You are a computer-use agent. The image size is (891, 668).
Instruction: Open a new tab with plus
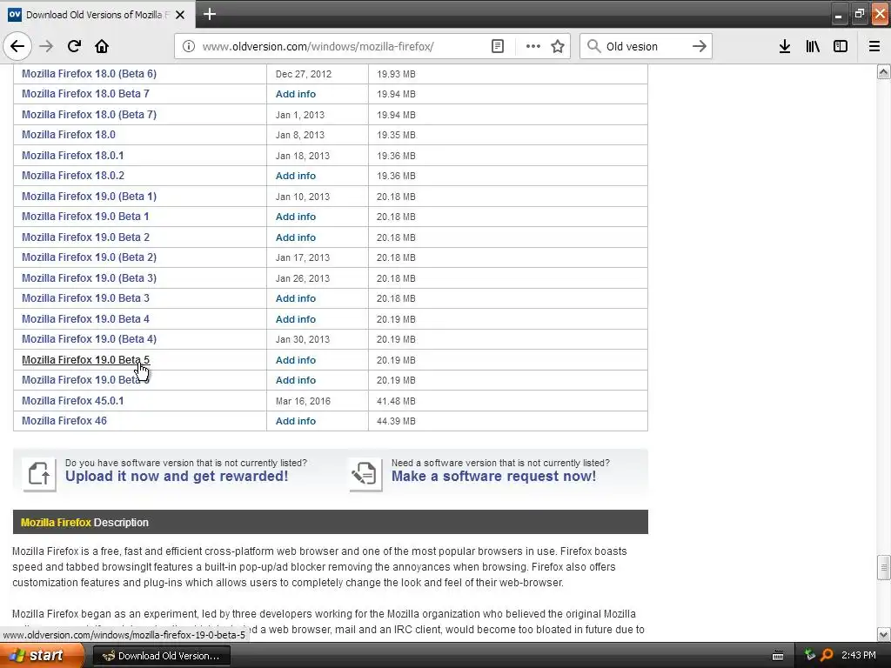tap(209, 14)
